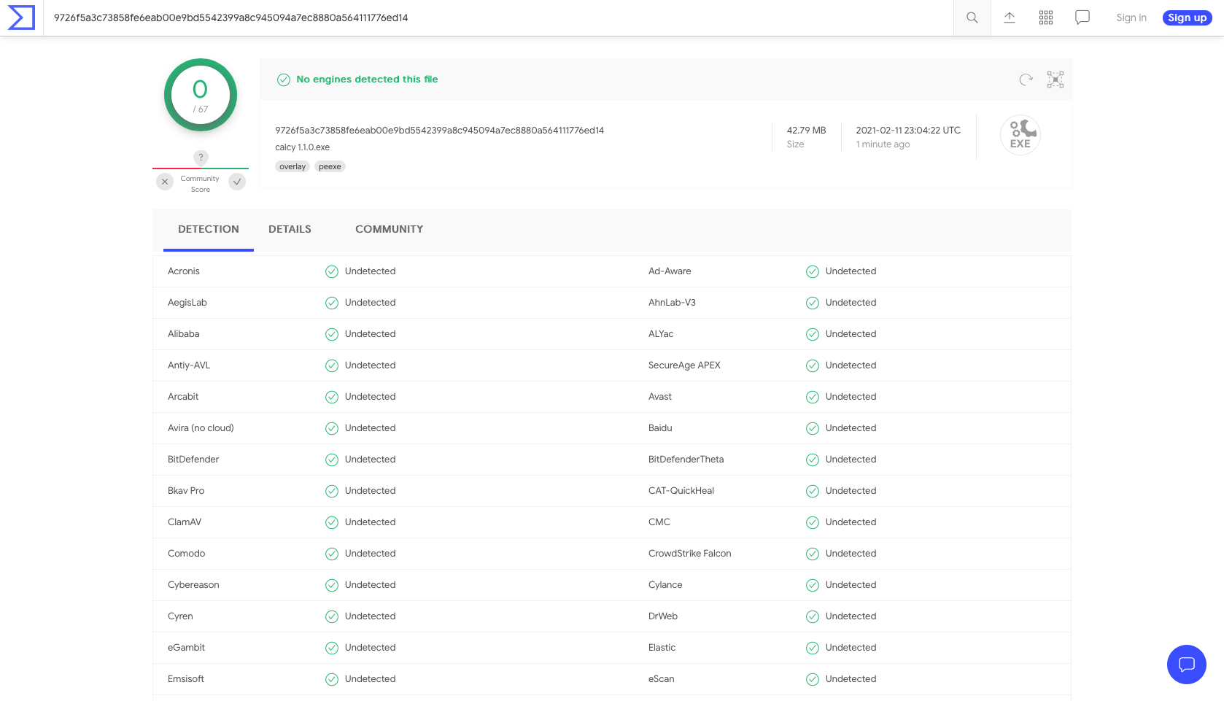
Task: Click the Elastic engine name
Action: (x=662, y=648)
